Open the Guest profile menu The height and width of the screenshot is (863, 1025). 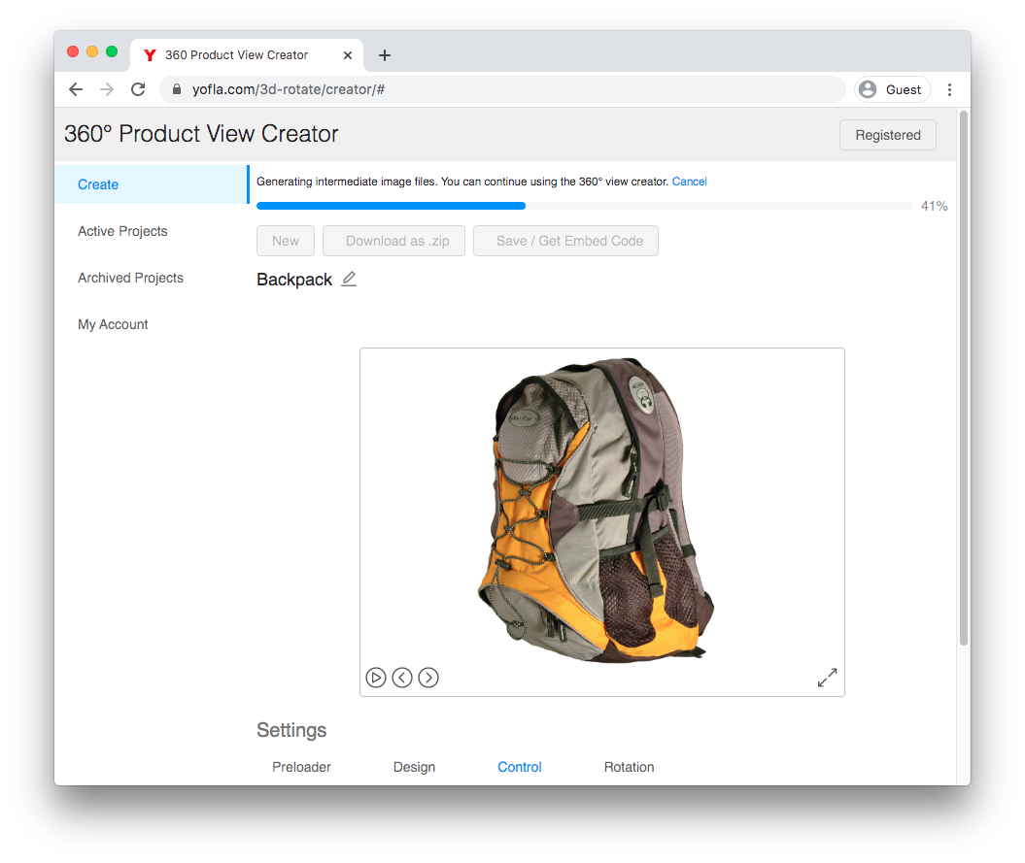point(892,89)
